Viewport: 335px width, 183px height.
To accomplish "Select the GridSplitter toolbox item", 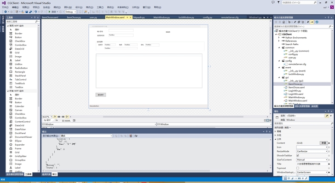I will click(21, 156).
